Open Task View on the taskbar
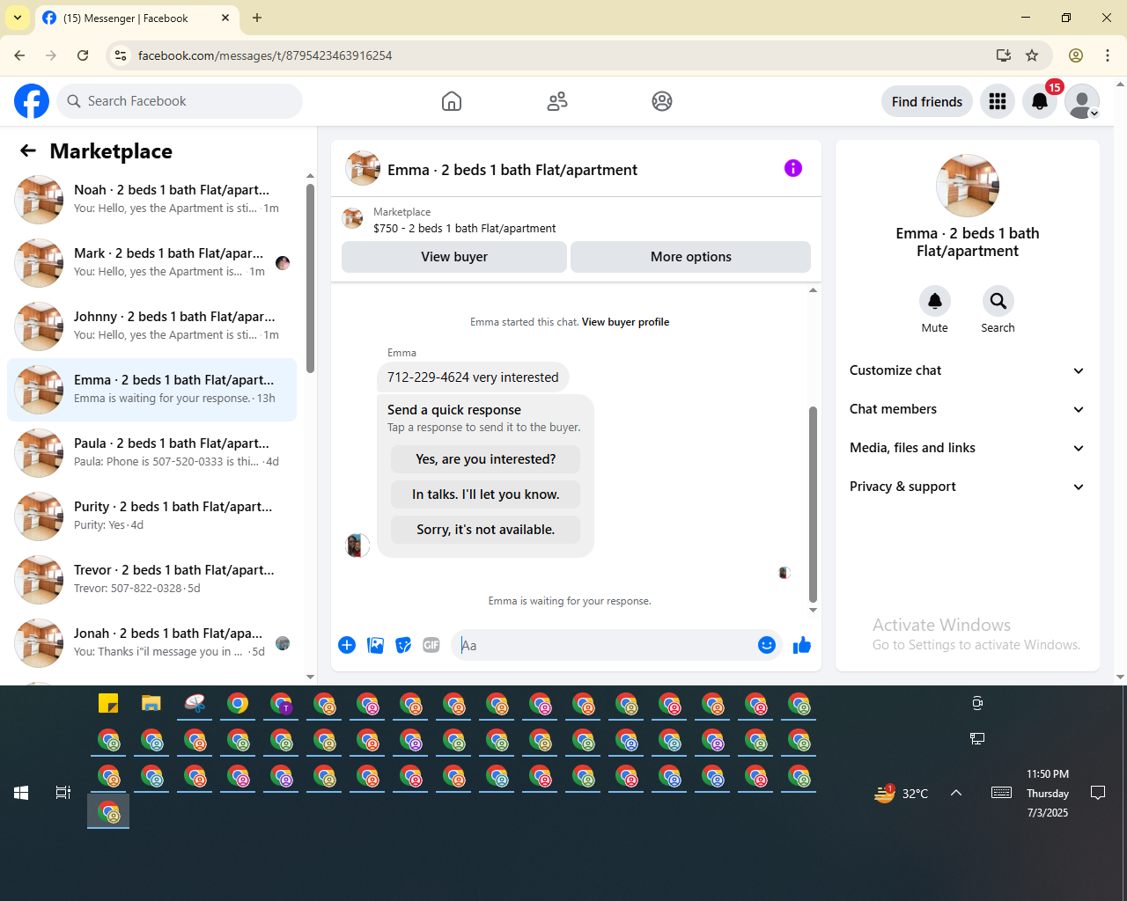1127x901 pixels. tap(63, 793)
